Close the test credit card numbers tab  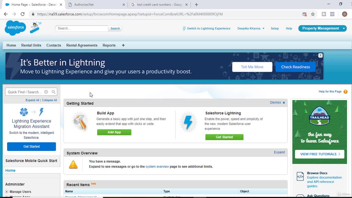click(x=186, y=5)
